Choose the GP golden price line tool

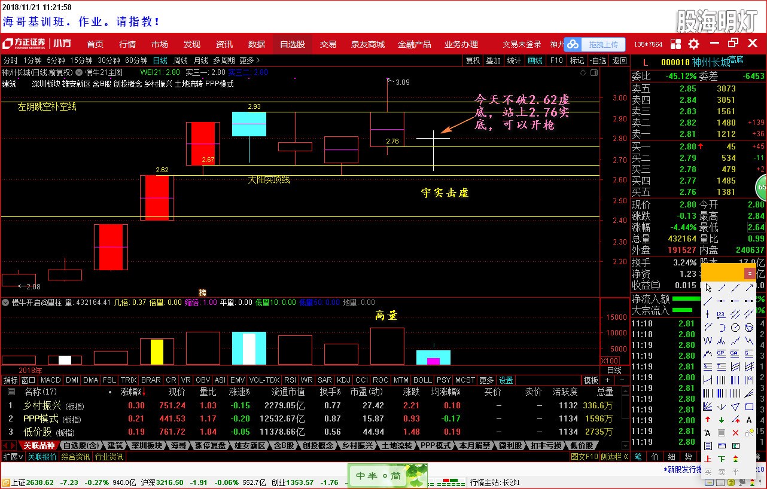coord(722,353)
